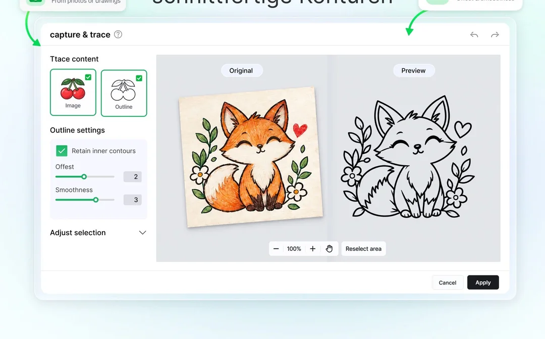Activate the hand pan tool
Screen dimensions: 545x339
coord(329,249)
